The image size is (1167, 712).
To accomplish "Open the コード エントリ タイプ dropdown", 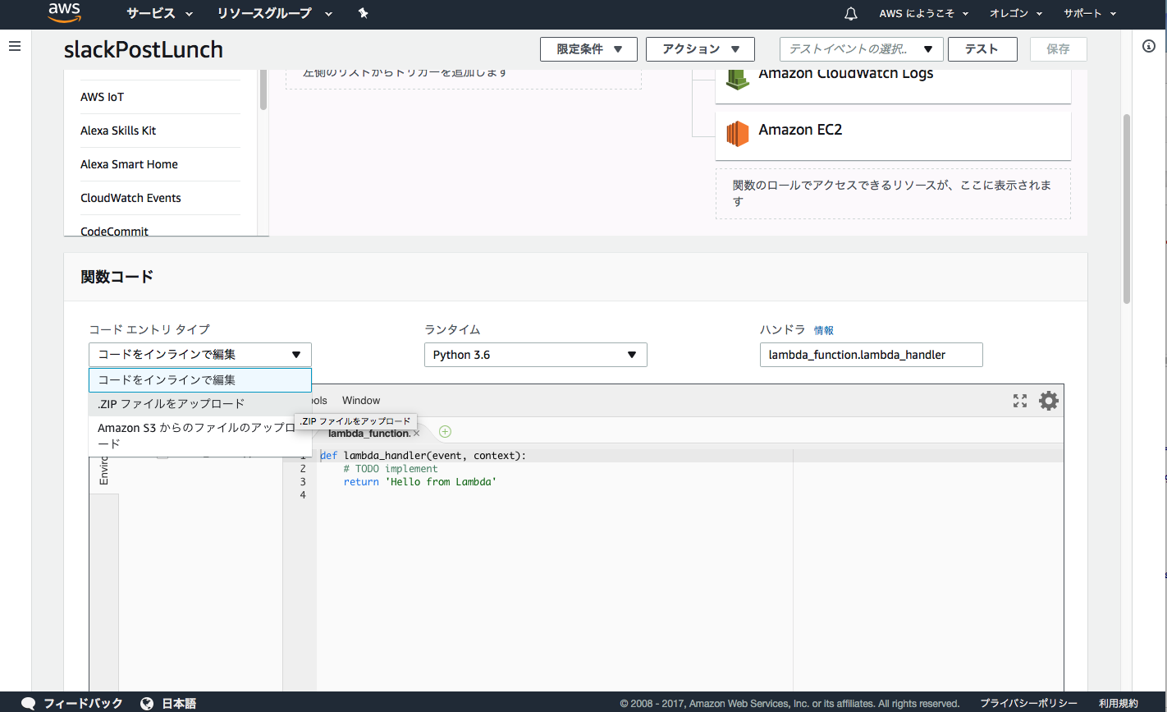I will tap(200, 355).
